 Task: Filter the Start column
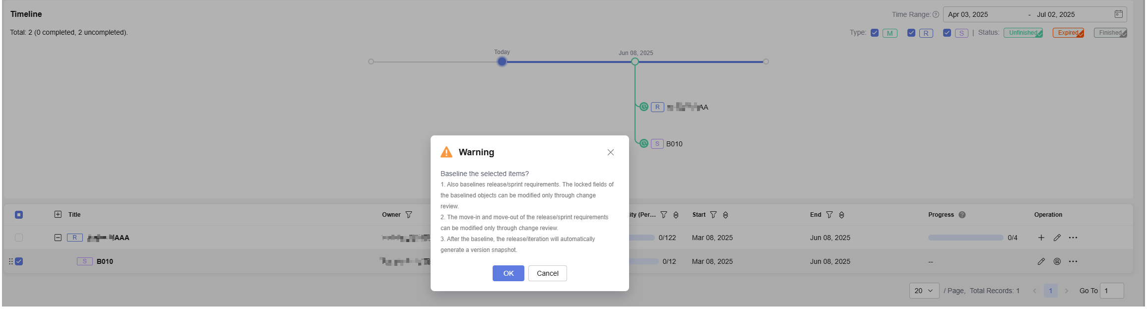(713, 215)
